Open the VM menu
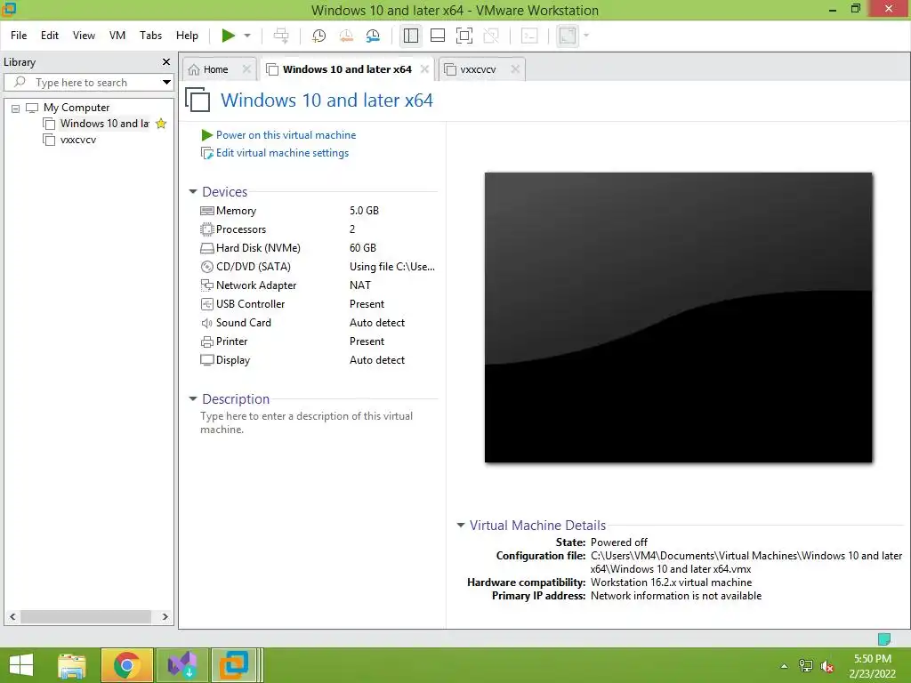The width and height of the screenshot is (911, 683). pos(117,36)
